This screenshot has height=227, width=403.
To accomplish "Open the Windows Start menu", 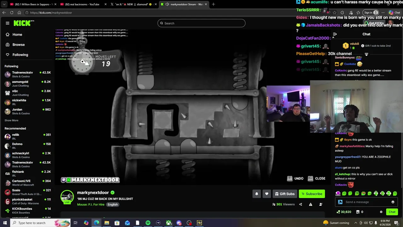I will coord(5,223).
